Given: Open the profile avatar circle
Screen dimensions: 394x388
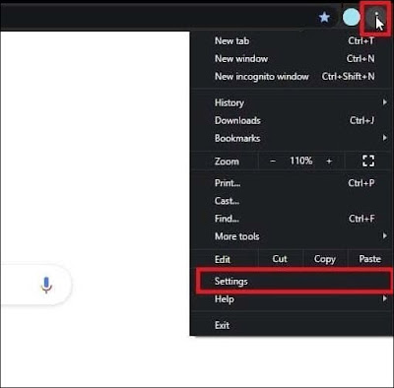Looking at the screenshot, I should click(351, 17).
